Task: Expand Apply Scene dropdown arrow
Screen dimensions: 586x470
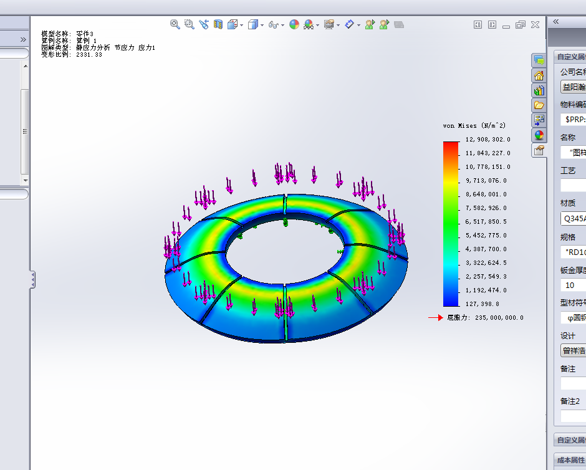Action: tap(318, 25)
